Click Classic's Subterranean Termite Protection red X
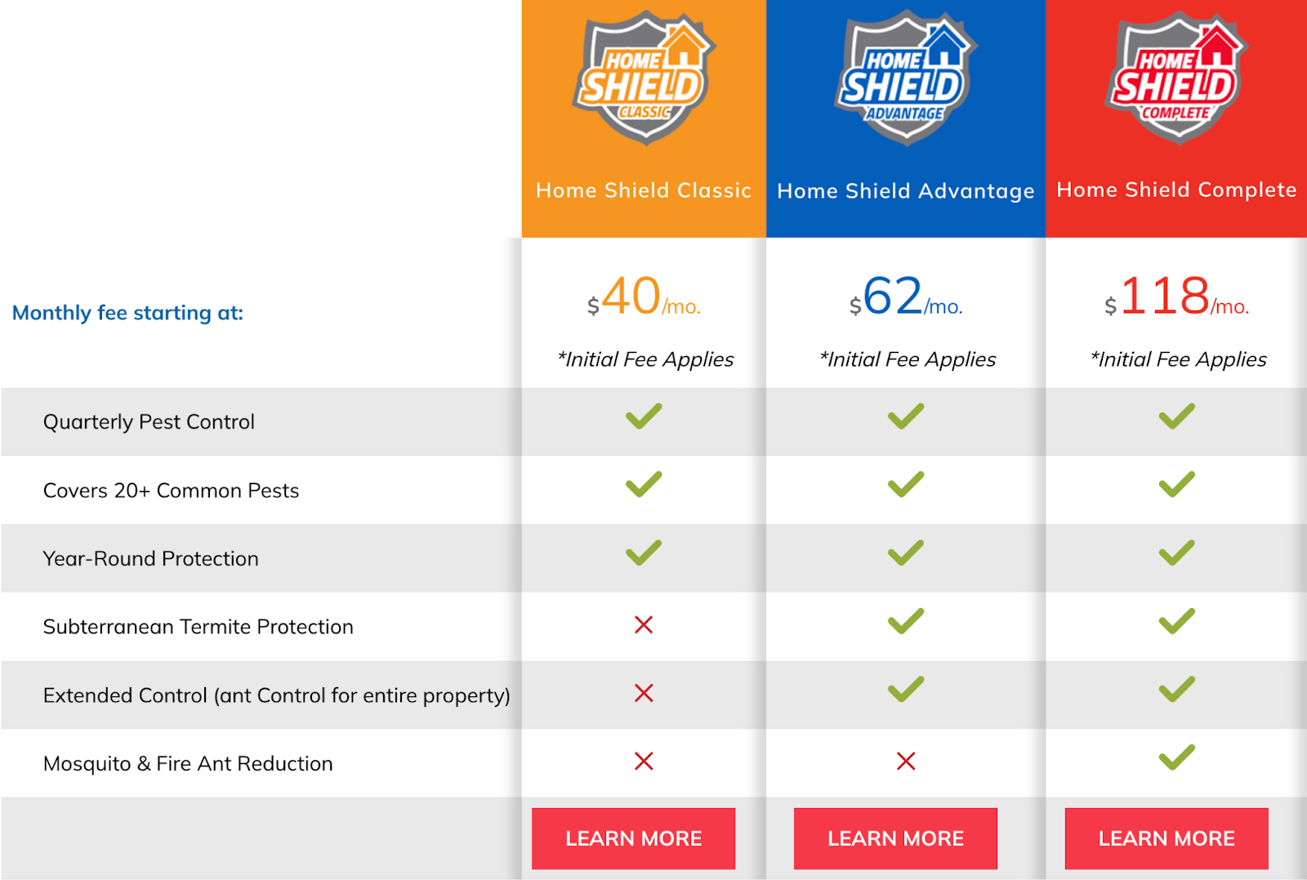The height and width of the screenshot is (880, 1307). click(644, 625)
